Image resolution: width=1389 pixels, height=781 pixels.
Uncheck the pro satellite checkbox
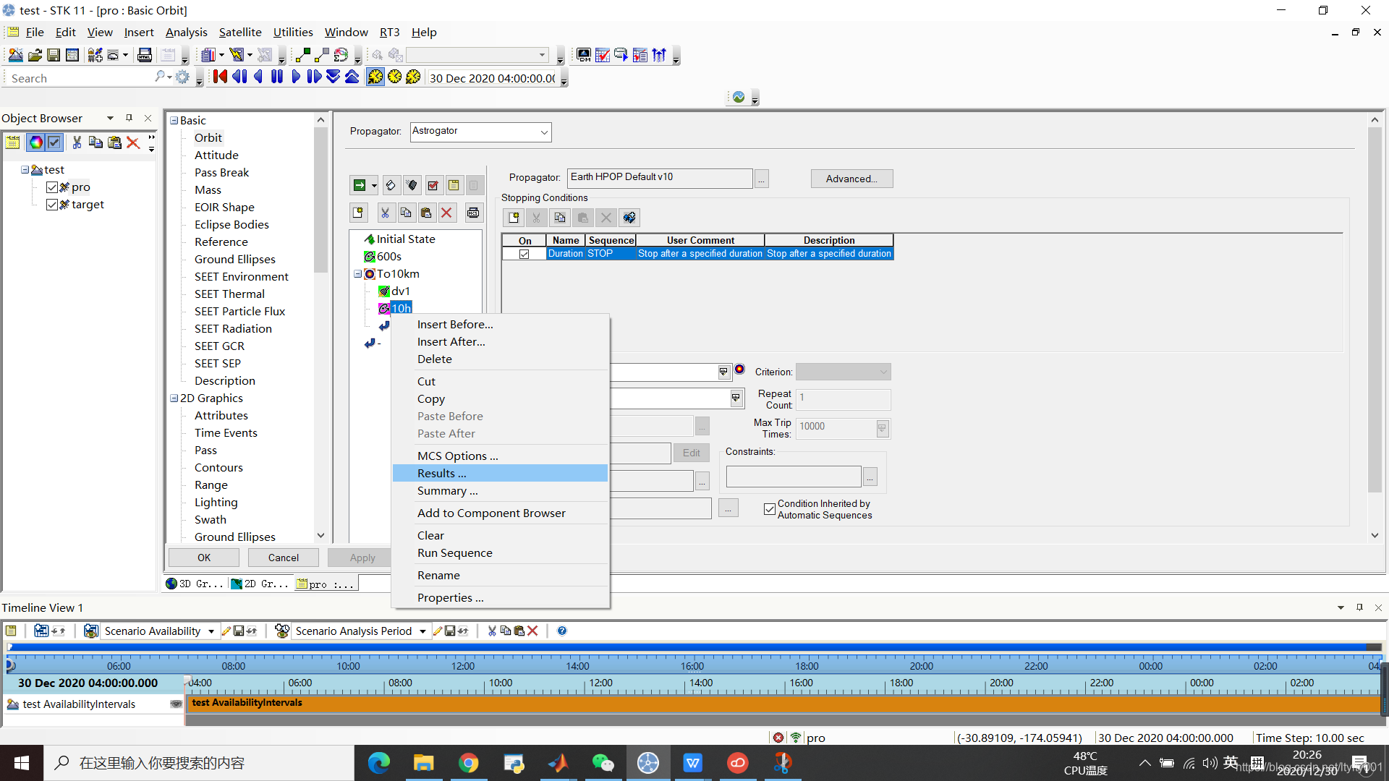pyautogui.click(x=52, y=187)
